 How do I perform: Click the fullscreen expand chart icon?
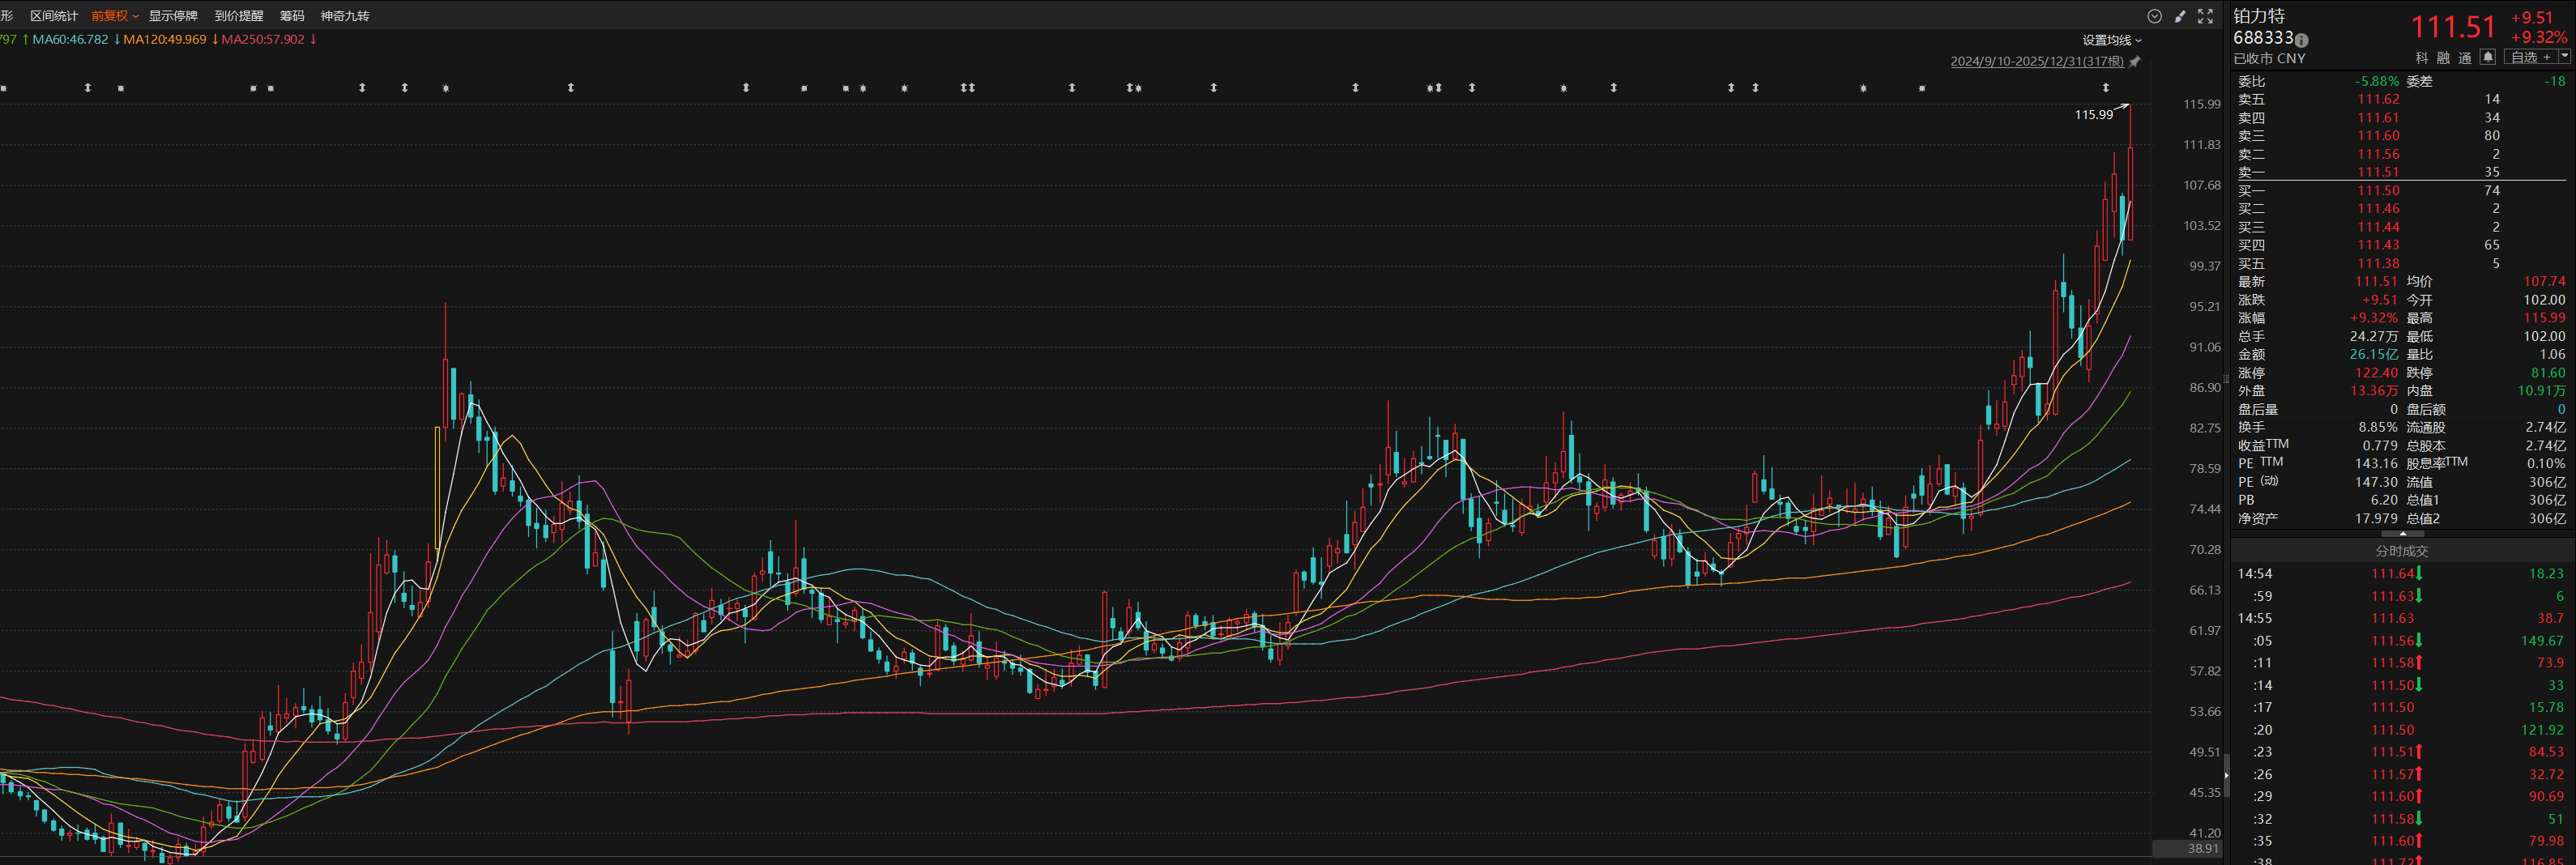click(x=2205, y=16)
